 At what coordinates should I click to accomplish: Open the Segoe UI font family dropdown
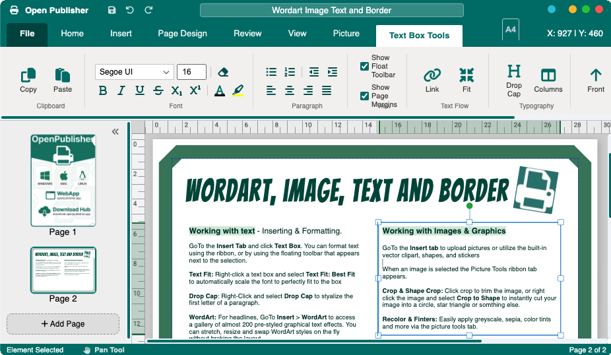134,72
